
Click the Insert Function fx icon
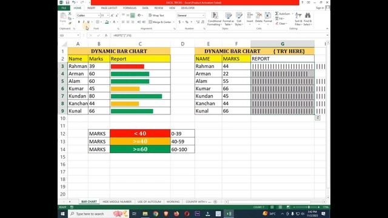106,35
